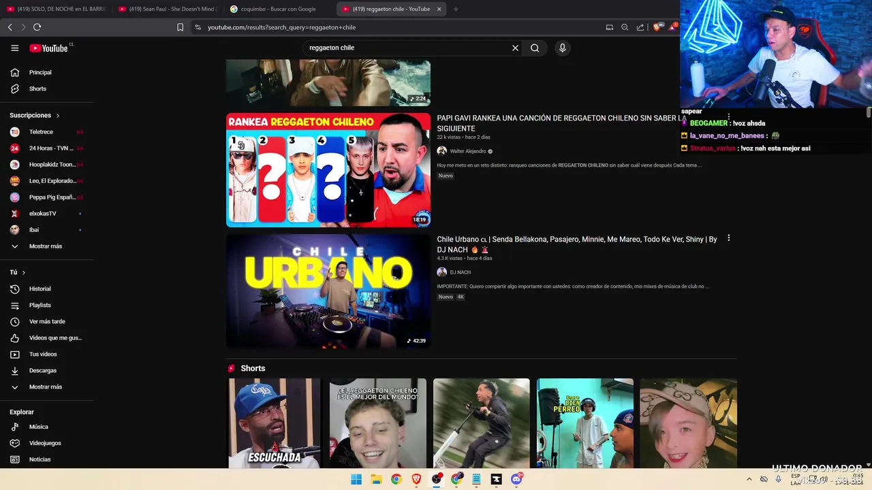The width and height of the screenshot is (872, 490).
Task: Run search with magnifying glass button
Action: (535, 48)
